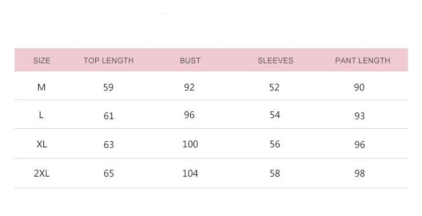Screen dimensions: 422x216
Task: Select bust value 100 for XL
Action: point(190,144)
